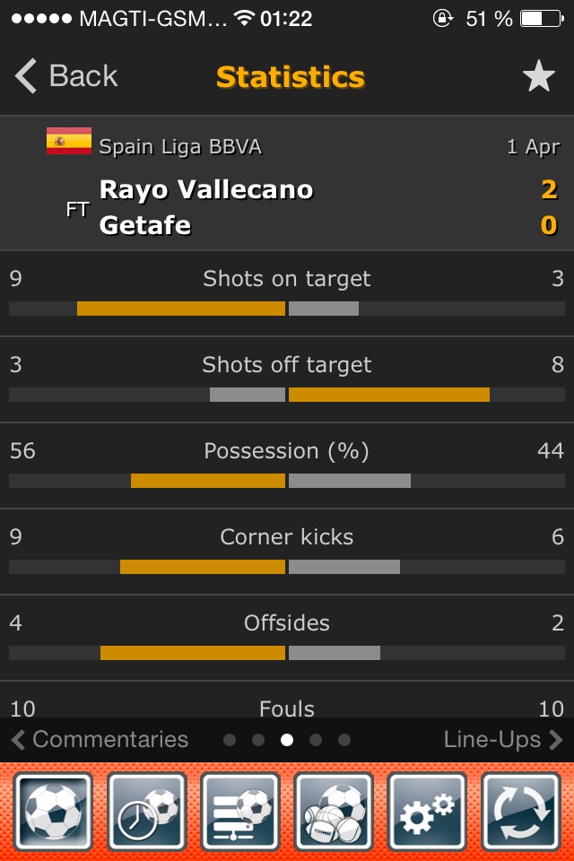Tap the Shots on target bar
The width and height of the screenshot is (574, 861).
(287, 309)
